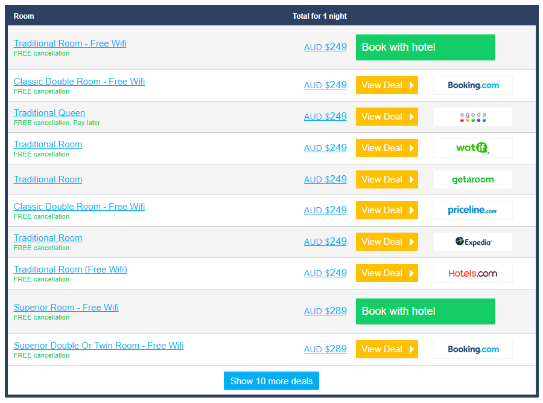Click the Agoda logo
The width and height of the screenshot is (543, 403).
[472, 117]
